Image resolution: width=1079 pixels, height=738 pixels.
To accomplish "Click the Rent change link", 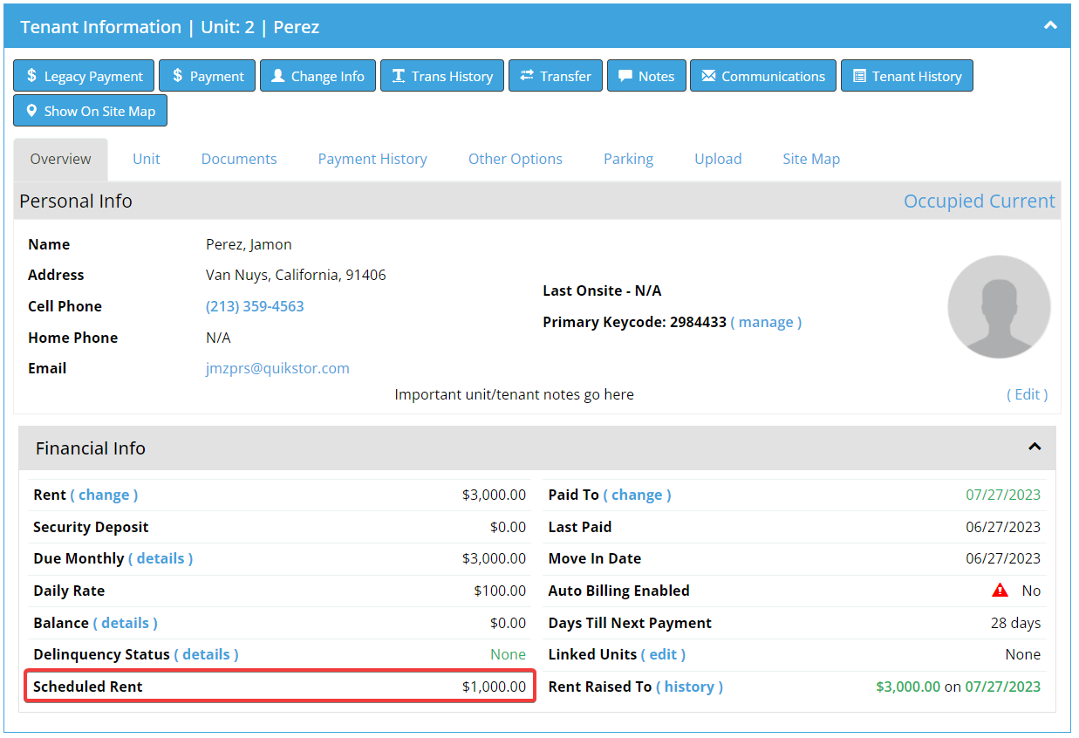I will [104, 495].
